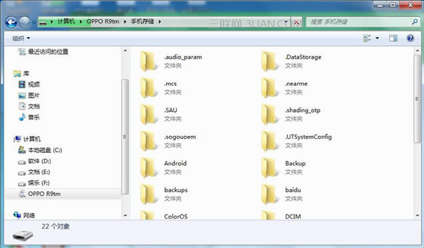Click the device icon in address bar
The width and height of the screenshot is (424, 248).
(x=43, y=22)
